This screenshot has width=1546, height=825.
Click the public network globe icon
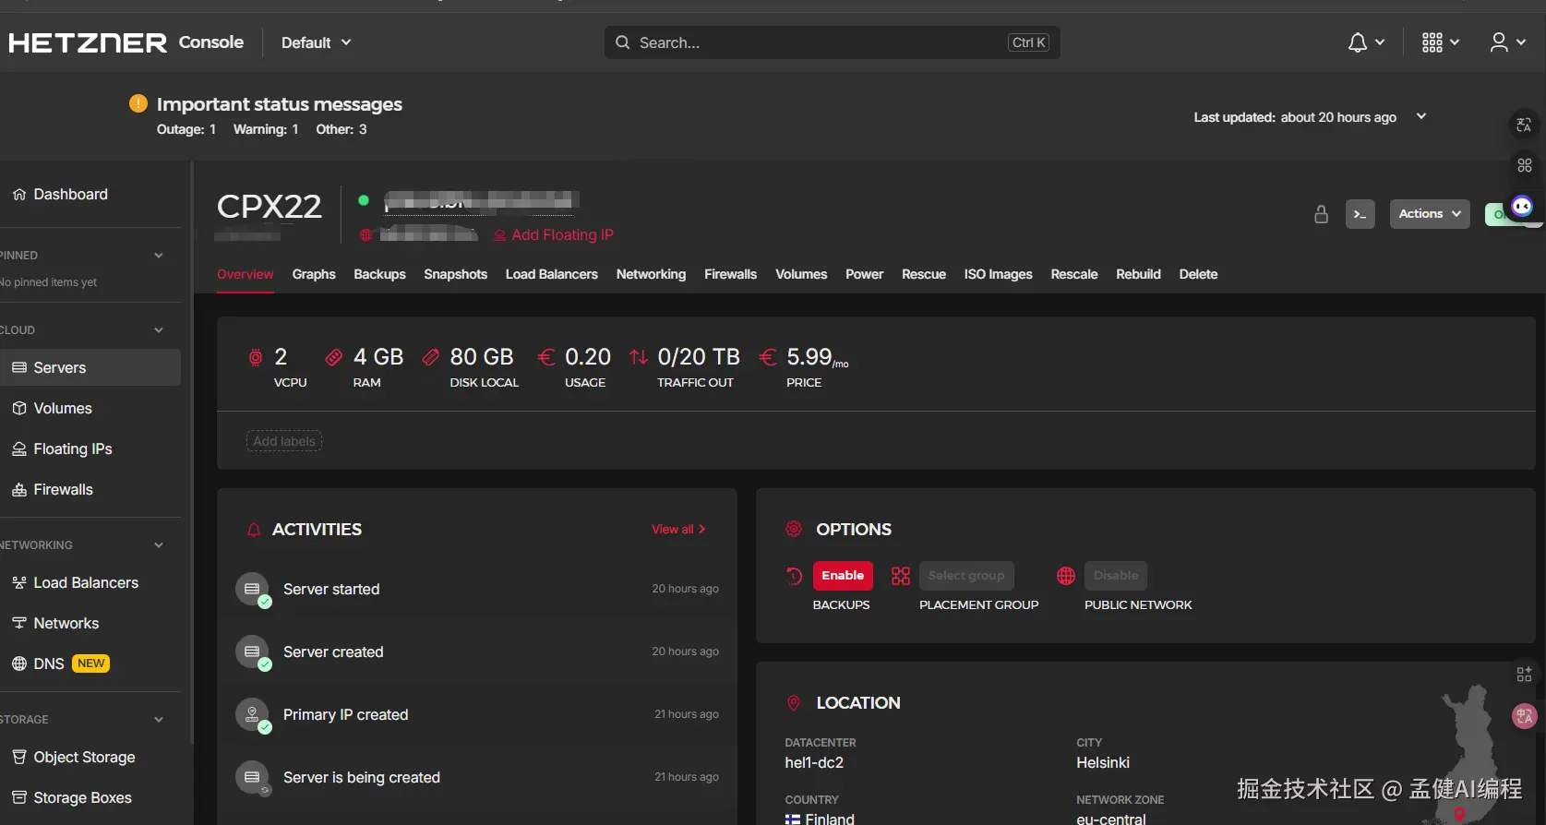[1066, 576]
